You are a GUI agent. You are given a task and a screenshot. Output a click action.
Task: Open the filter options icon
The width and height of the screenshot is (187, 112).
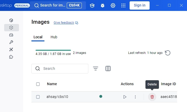pyautogui.click(x=96, y=69)
